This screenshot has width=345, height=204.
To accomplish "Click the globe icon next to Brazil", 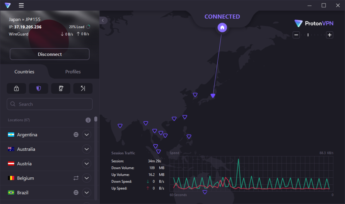I will coord(76,193).
